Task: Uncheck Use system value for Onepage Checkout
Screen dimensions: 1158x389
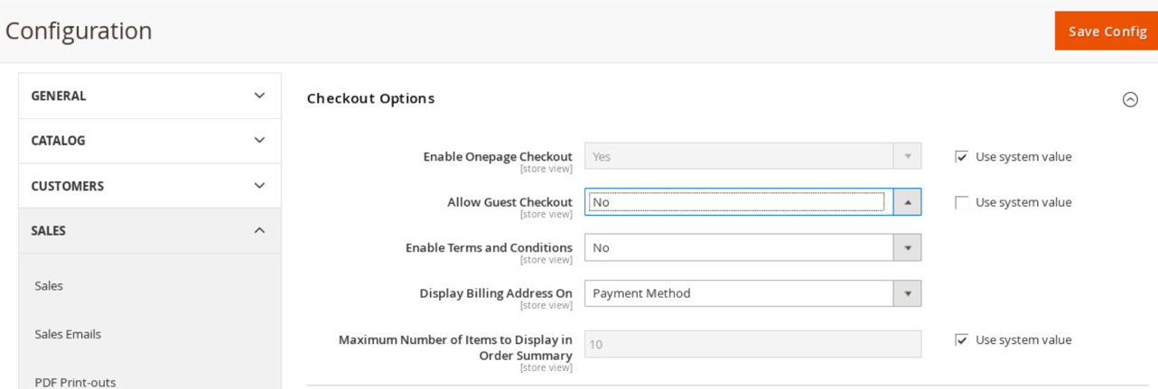Action: [961, 157]
